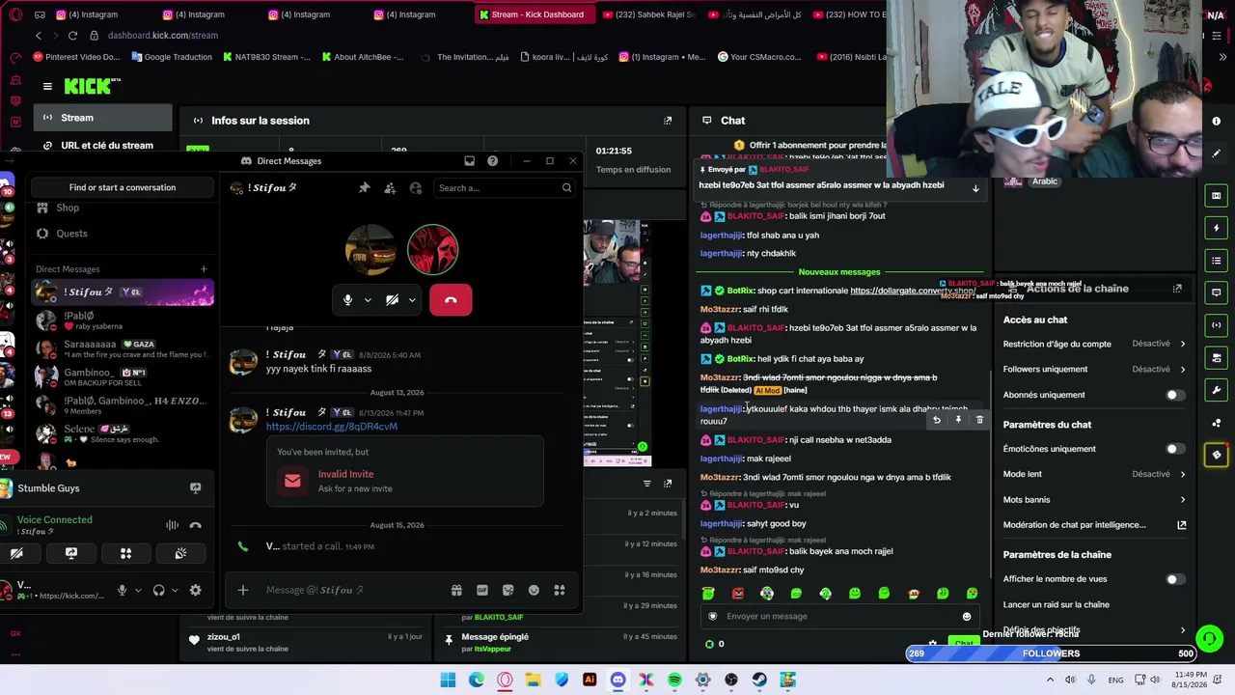1235x695 pixels.
Task: Open output device dropdown in Discord user panel
Action: (175, 590)
